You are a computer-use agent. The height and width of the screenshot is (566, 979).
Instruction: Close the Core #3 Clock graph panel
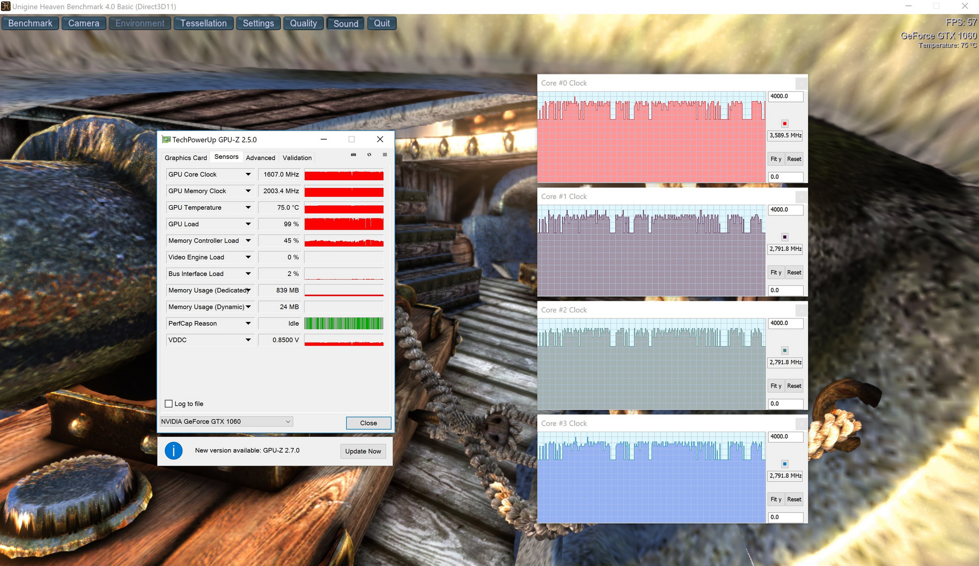coord(801,424)
